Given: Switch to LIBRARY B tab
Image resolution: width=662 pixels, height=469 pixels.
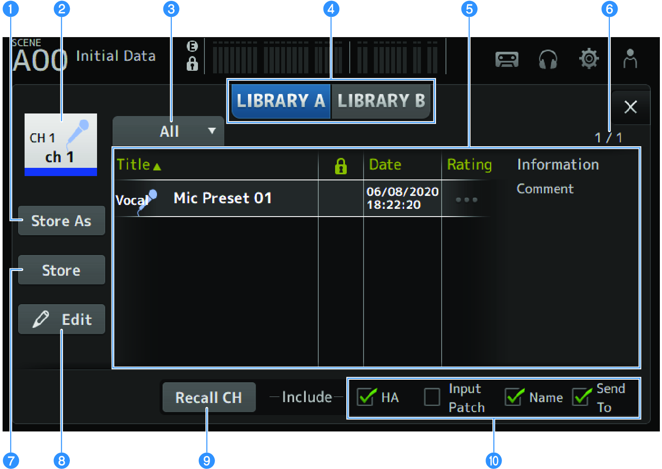Looking at the screenshot, I should [381, 101].
